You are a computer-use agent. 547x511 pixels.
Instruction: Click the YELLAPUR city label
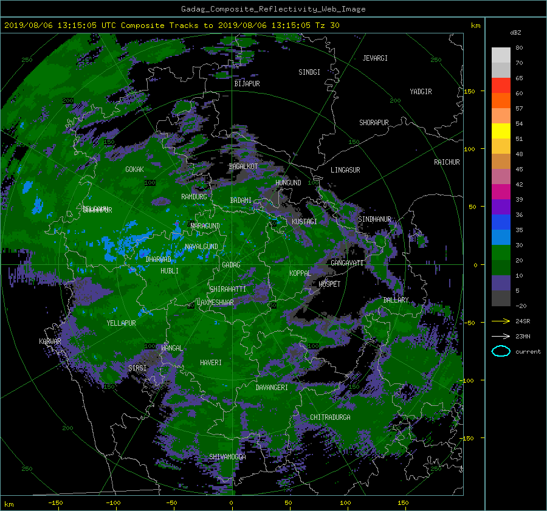coord(121,323)
